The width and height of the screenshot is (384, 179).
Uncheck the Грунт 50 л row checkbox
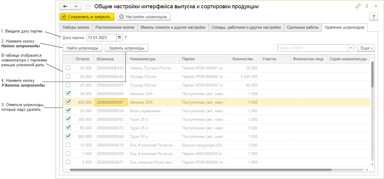point(68,136)
